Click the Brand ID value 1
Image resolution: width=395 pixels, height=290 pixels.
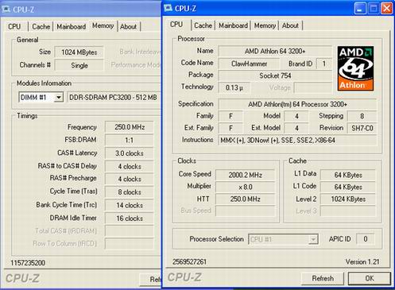tap(323, 64)
